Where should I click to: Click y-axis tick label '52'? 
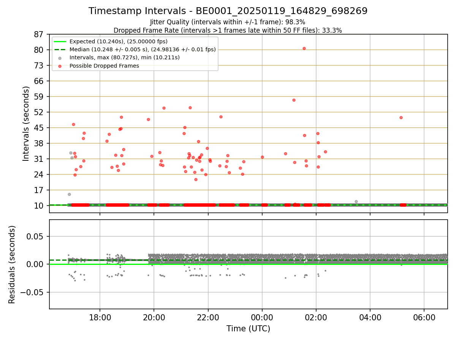39,112
